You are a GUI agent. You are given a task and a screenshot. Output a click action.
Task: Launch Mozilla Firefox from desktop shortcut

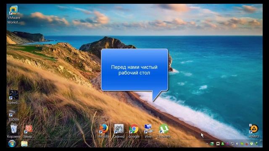pyautogui.click(x=104, y=131)
